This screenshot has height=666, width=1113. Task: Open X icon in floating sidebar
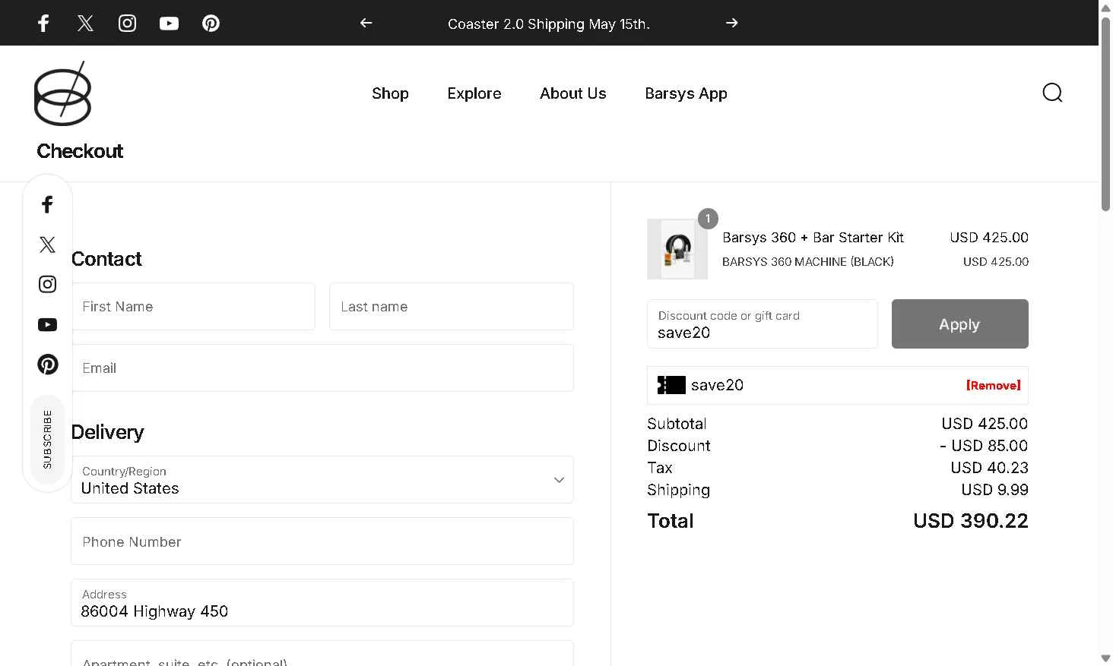tap(47, 245)
